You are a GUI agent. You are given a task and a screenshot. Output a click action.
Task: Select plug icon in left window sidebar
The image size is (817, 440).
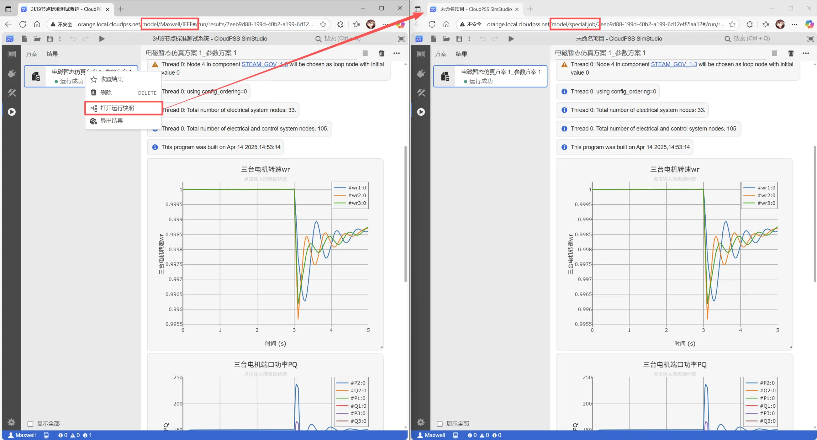(12, 74)
